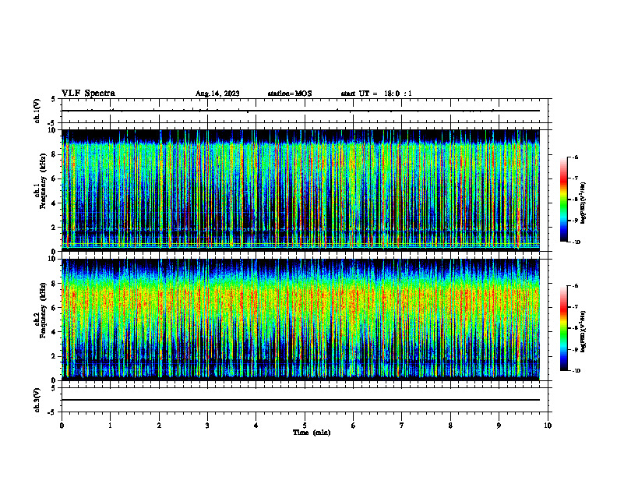617x477 pixels.
Task: Click the "Time (min)" axis title
Action: [x=312, y=433]
